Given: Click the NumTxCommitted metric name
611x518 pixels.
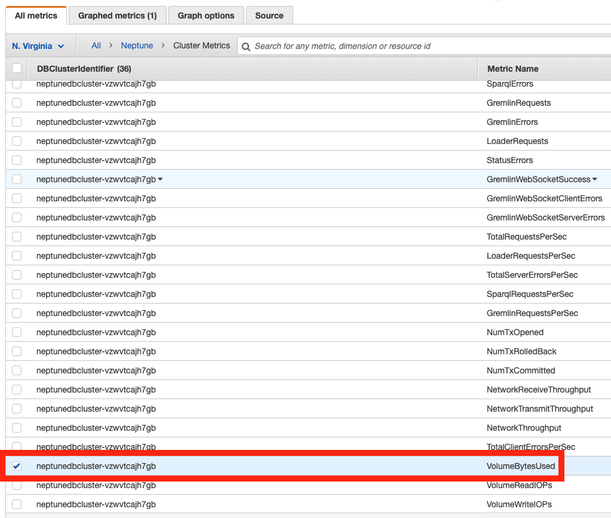Looking at the screenshot, I should tap(521, 370).
